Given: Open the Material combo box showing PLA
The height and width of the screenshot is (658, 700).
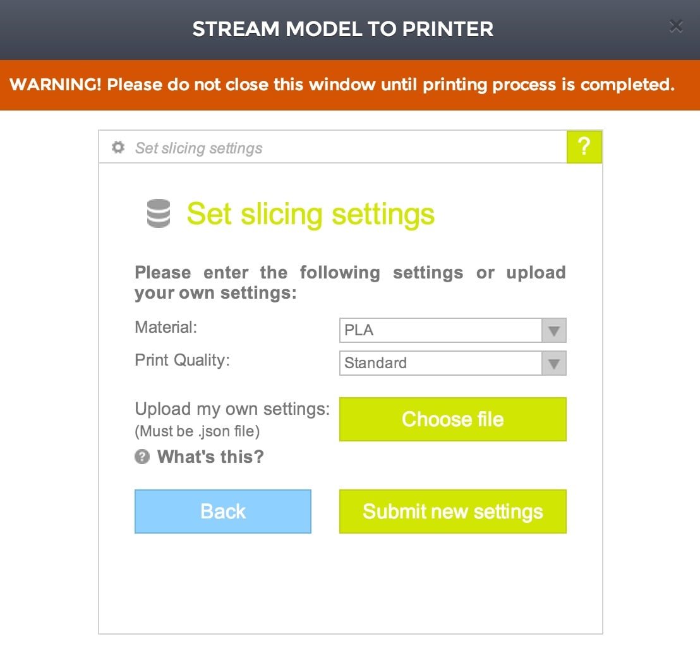Looking at the screenshot, I should [441, 330].
